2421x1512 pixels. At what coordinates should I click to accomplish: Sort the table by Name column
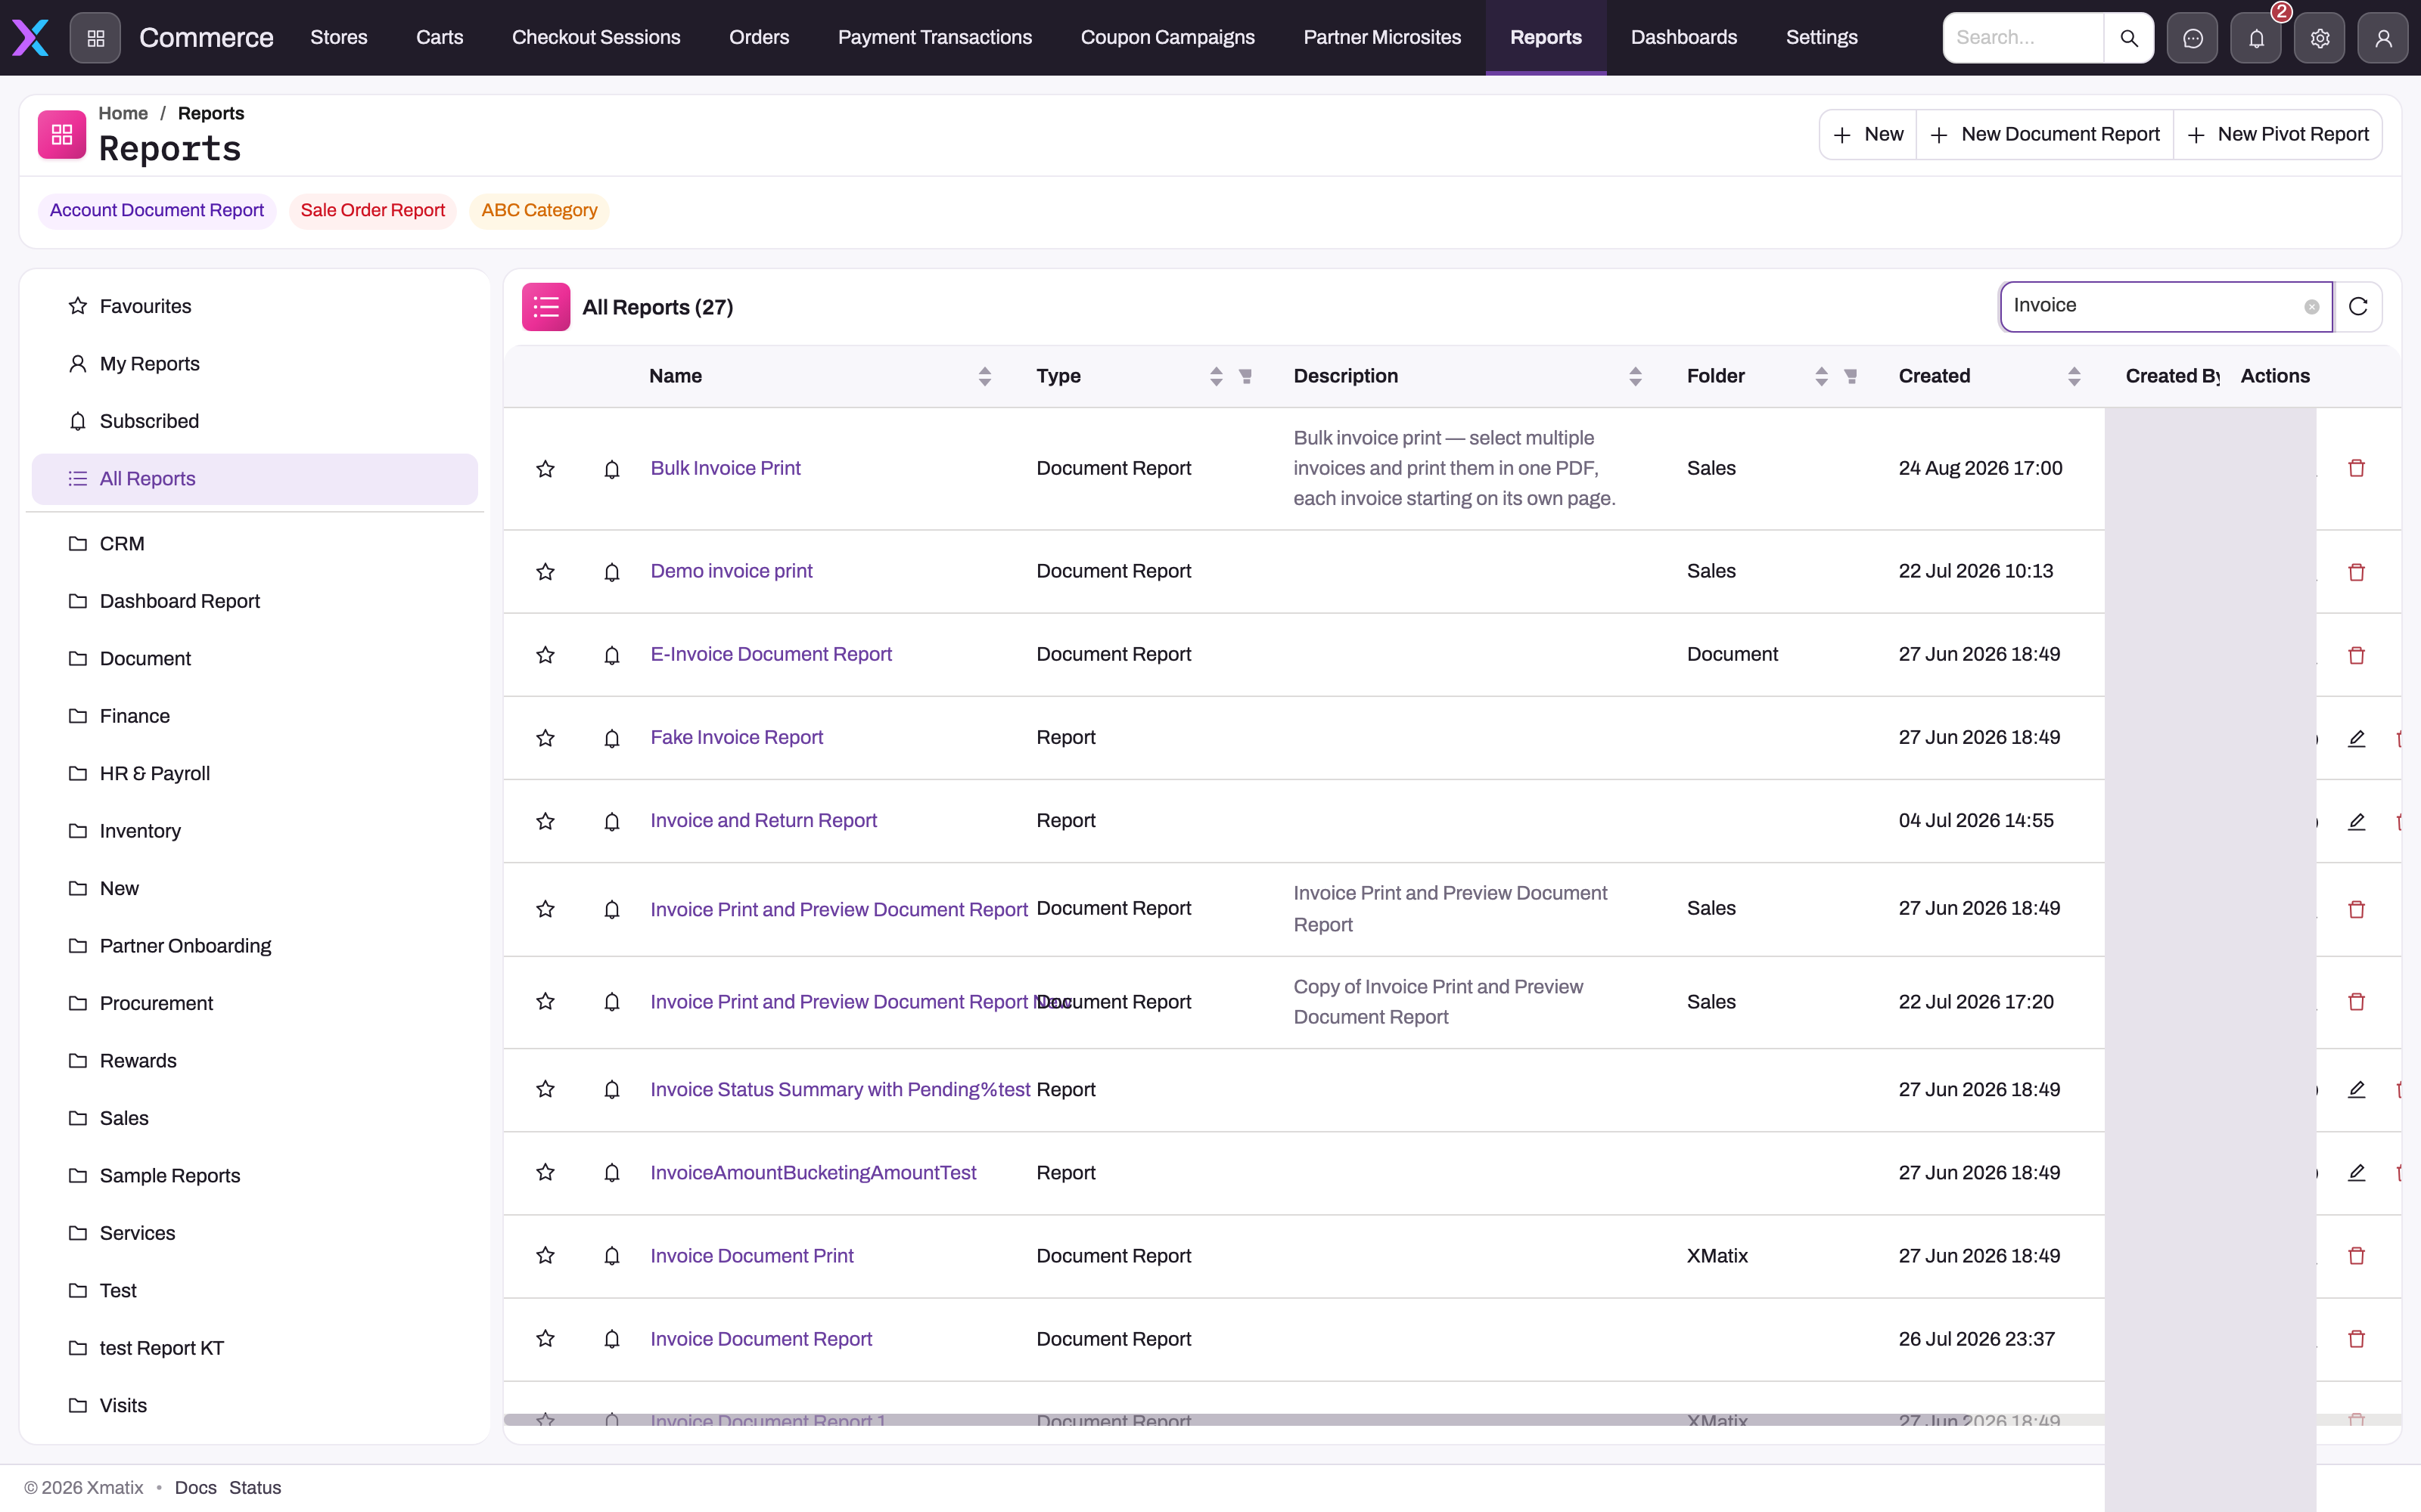pos(984,376)
